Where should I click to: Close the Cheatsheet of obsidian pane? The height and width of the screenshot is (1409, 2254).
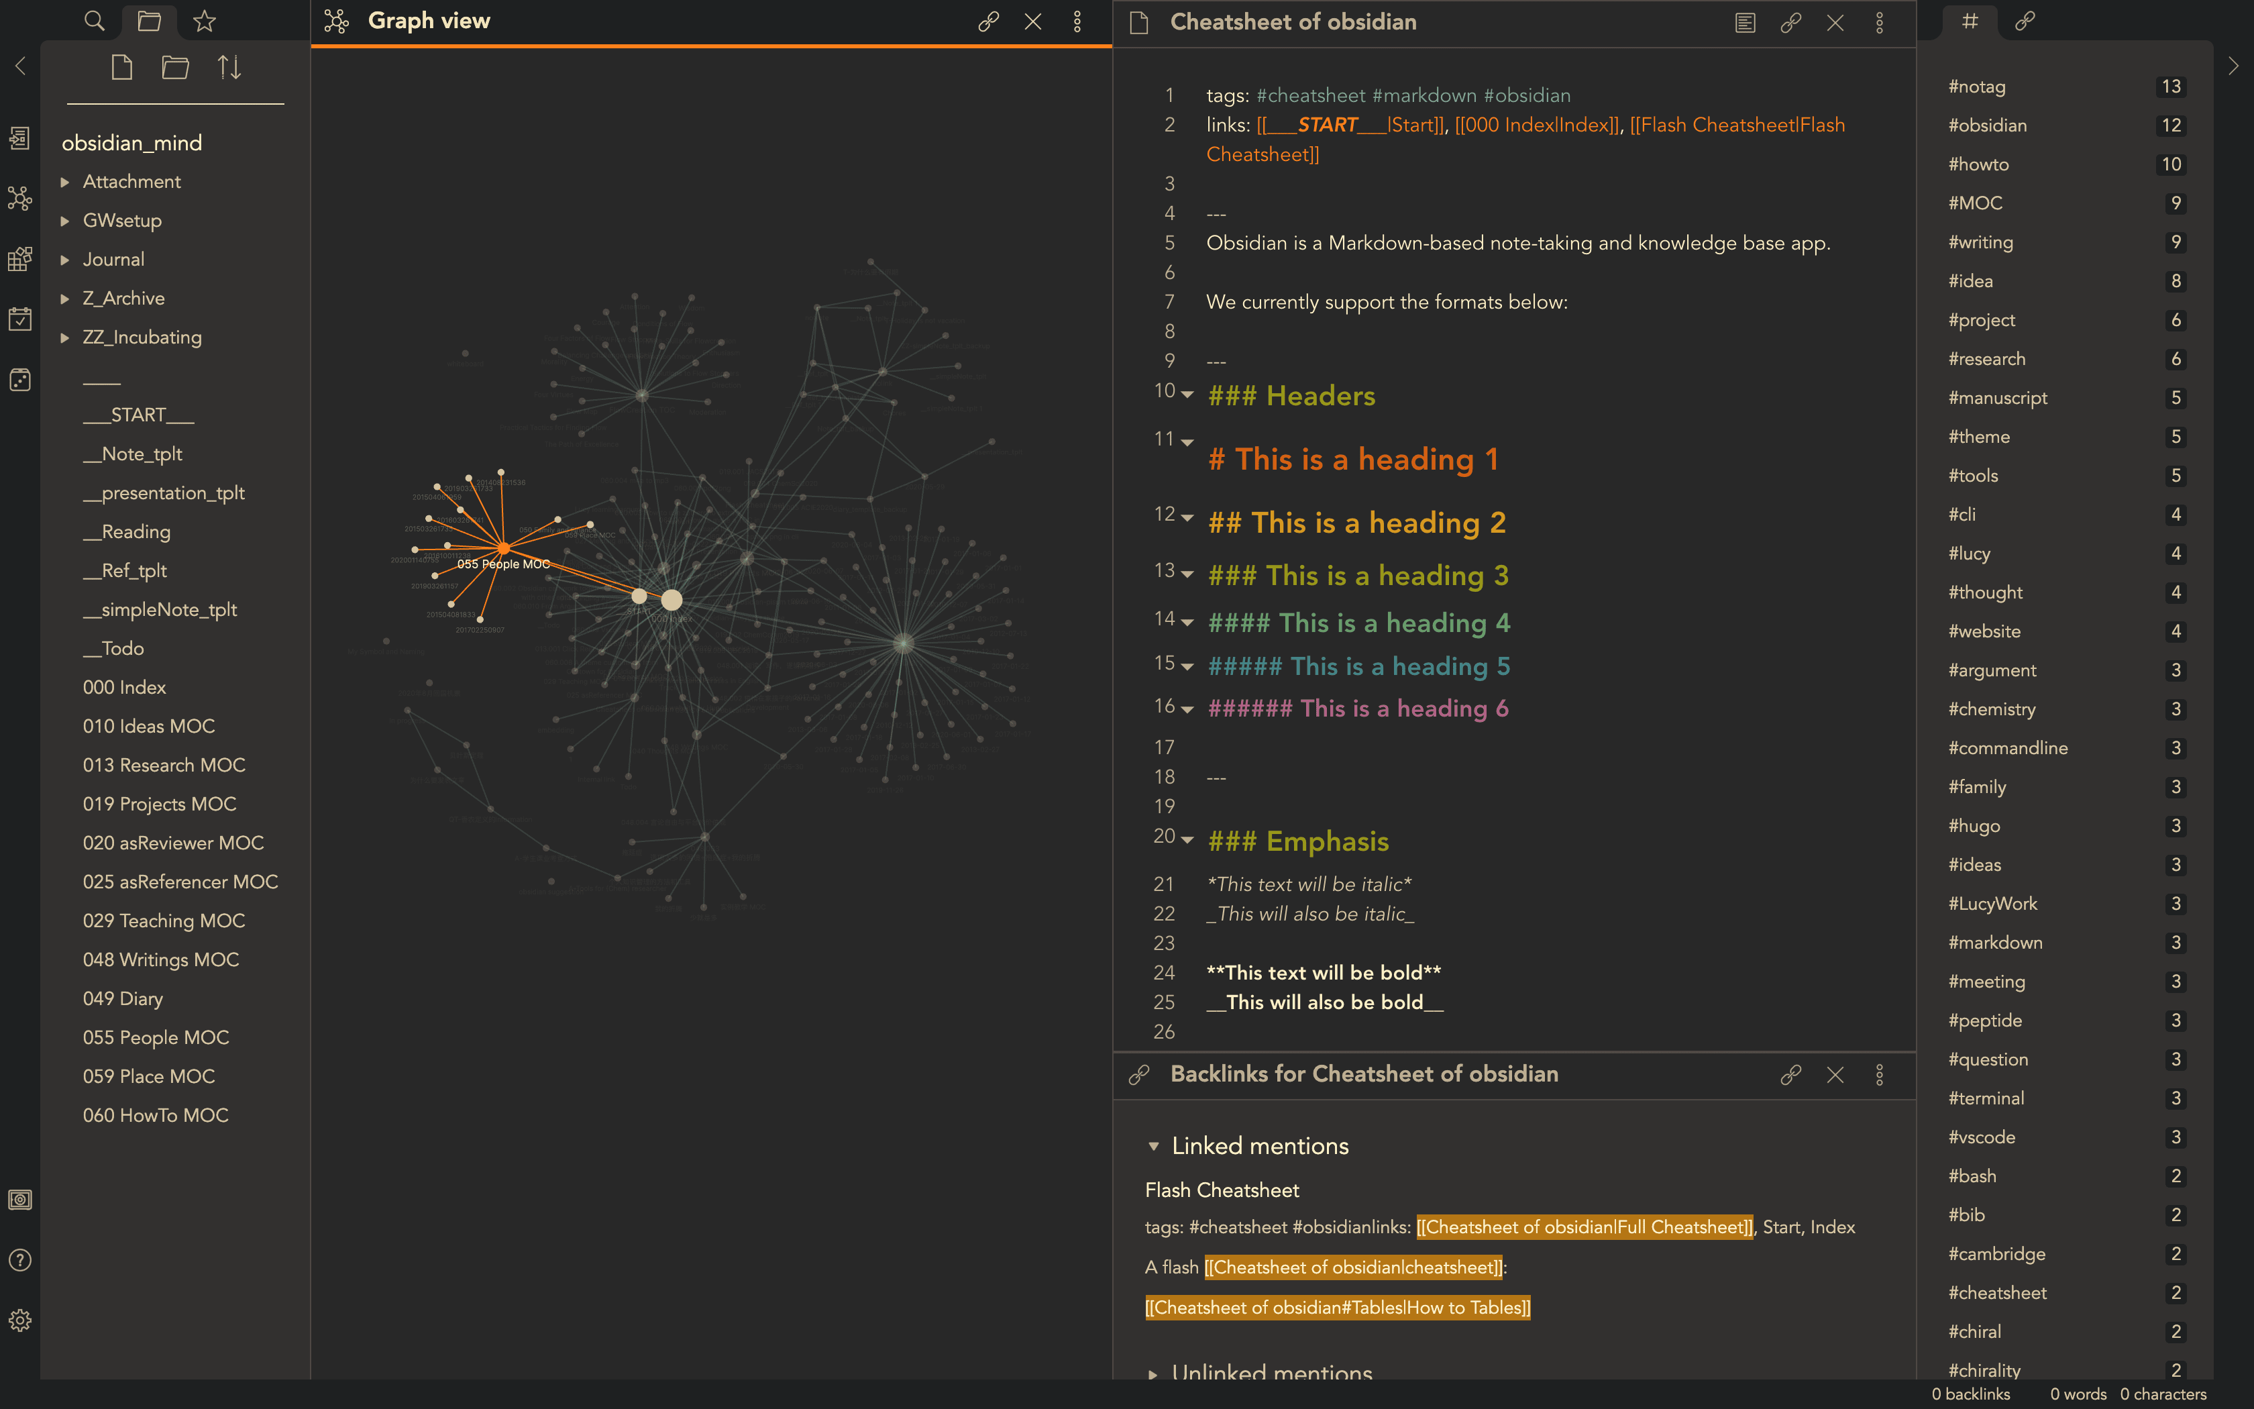pos(1835,22)
